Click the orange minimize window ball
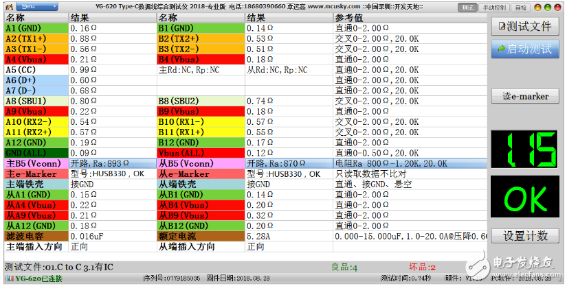 (537, 8)
